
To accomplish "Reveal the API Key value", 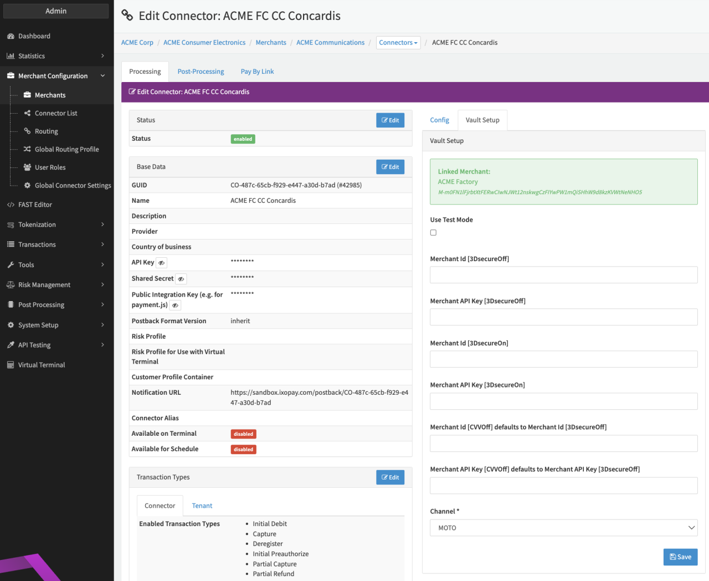I will tap(161, 263).
